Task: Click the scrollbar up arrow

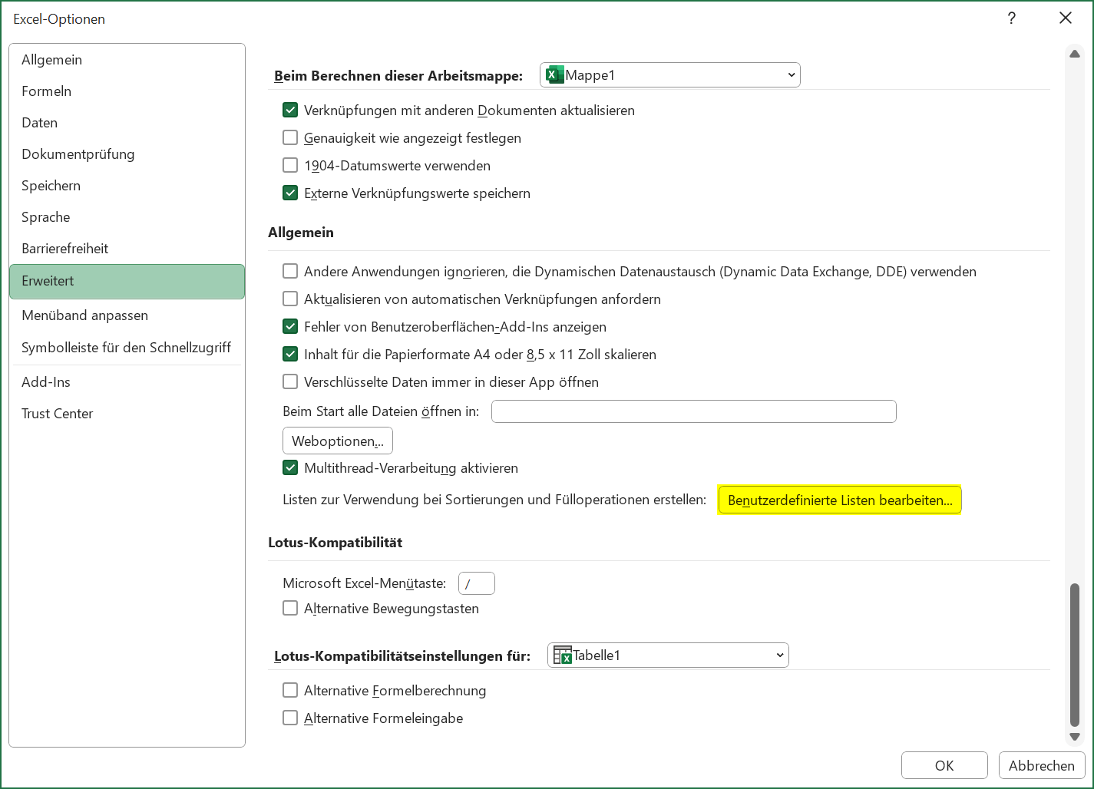Action: click(x=1075, y=54)
